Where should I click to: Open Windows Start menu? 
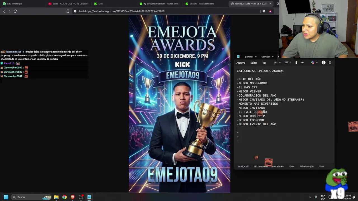[x=6, y=197]
